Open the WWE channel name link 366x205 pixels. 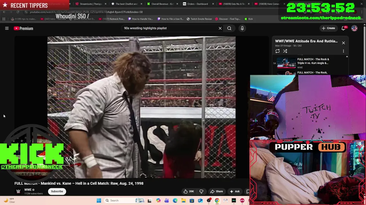28,190
